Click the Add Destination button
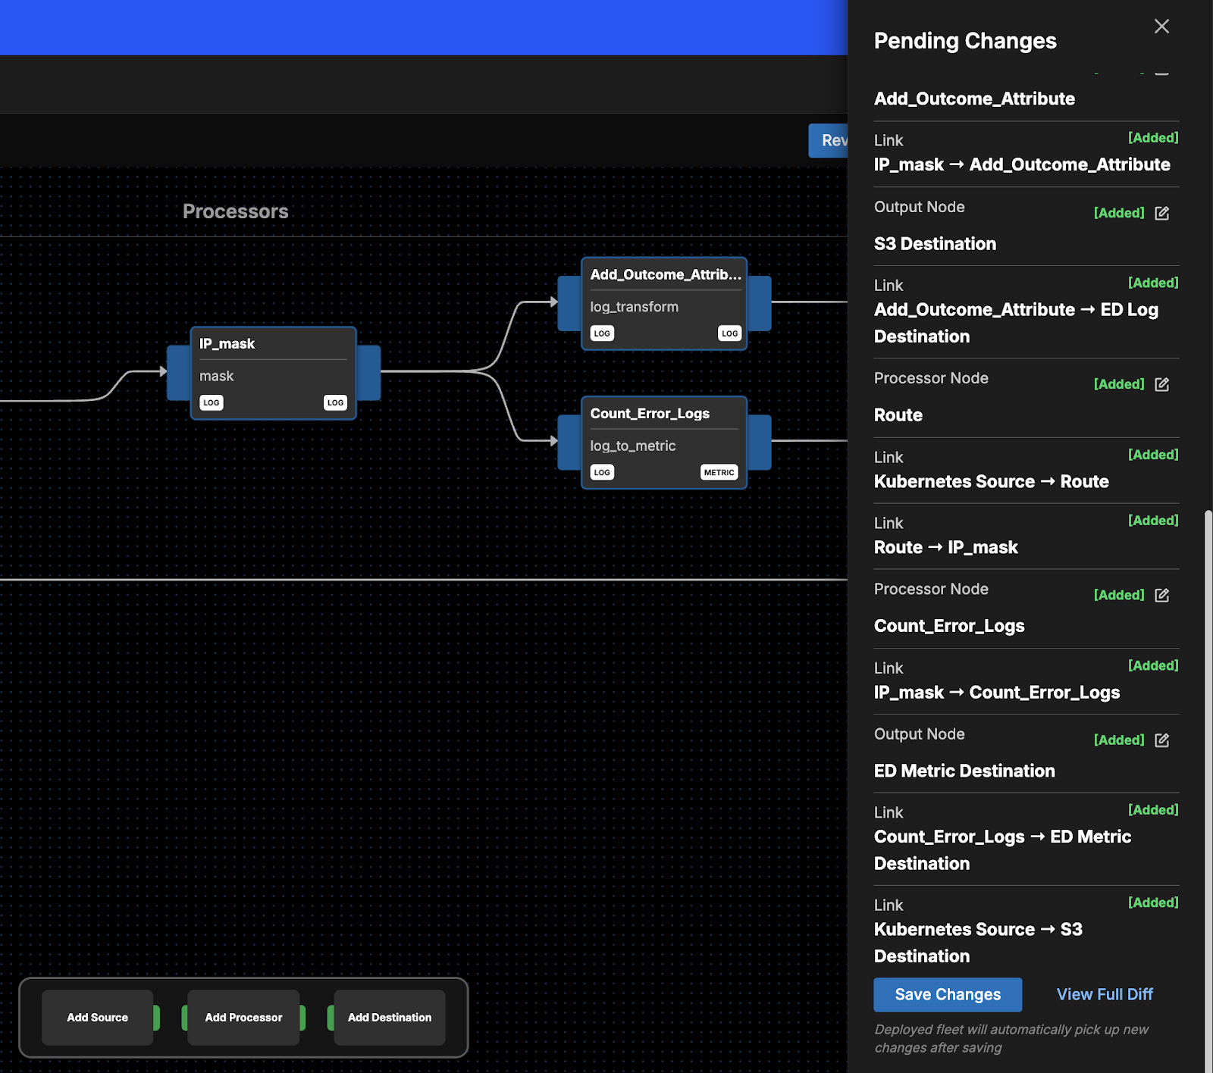Viewport: 1213px width, 1073px height. (x=390, y=1018)
